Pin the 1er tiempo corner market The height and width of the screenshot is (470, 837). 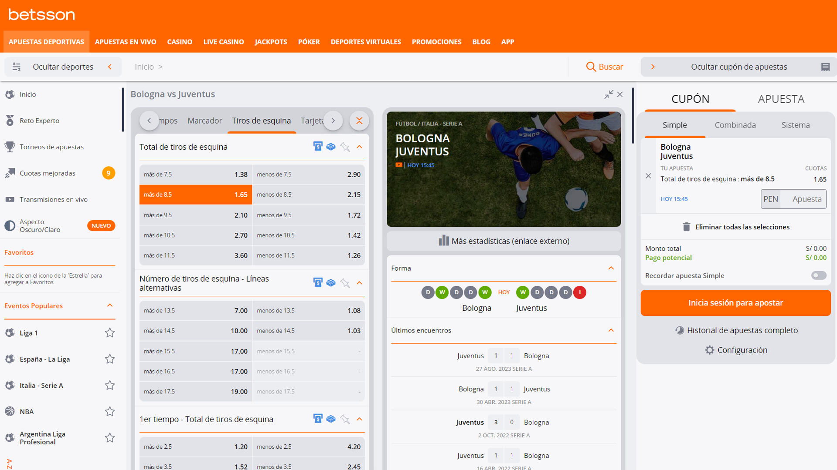point(345,419)
